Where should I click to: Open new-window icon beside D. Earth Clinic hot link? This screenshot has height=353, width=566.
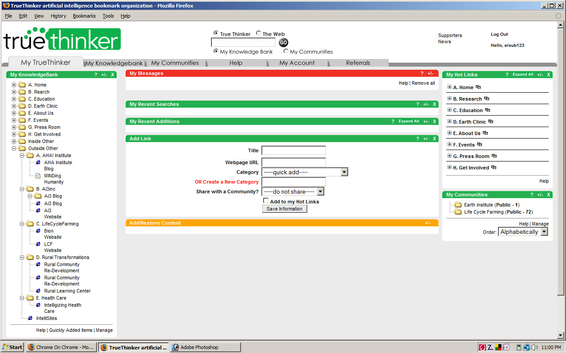pyautogui.click(x=490, y=122)
